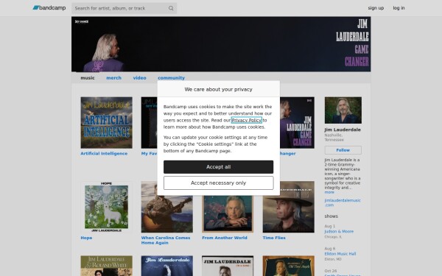Focus the artist, album, or track search field
The image size is (442, 276).
click(124, 8)
